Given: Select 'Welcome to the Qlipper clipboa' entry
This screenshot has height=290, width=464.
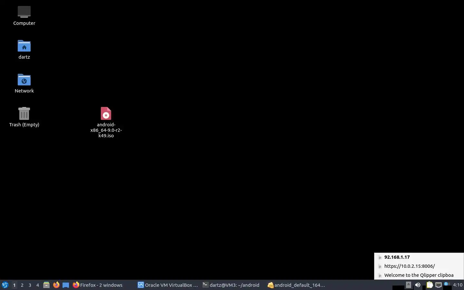Looking at the screenshot, I should [419, 275].
